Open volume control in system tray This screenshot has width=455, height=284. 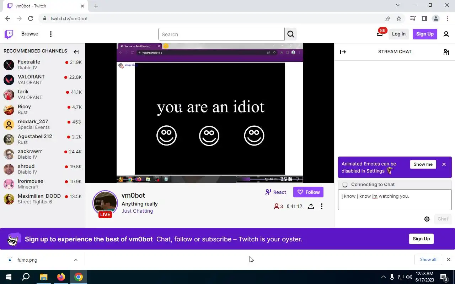pos(409,277)
